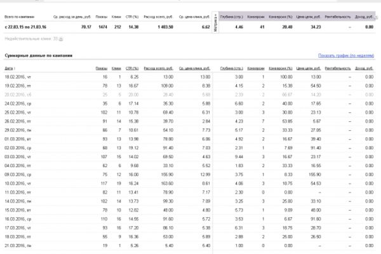Screen dimensions: 381x254
Task: Select the row date 15.03.2016, вт
Action: [x=18, y=210]
